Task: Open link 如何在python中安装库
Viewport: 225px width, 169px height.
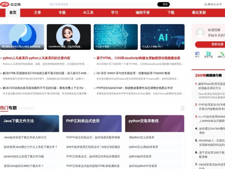Action: coord(143,166)
